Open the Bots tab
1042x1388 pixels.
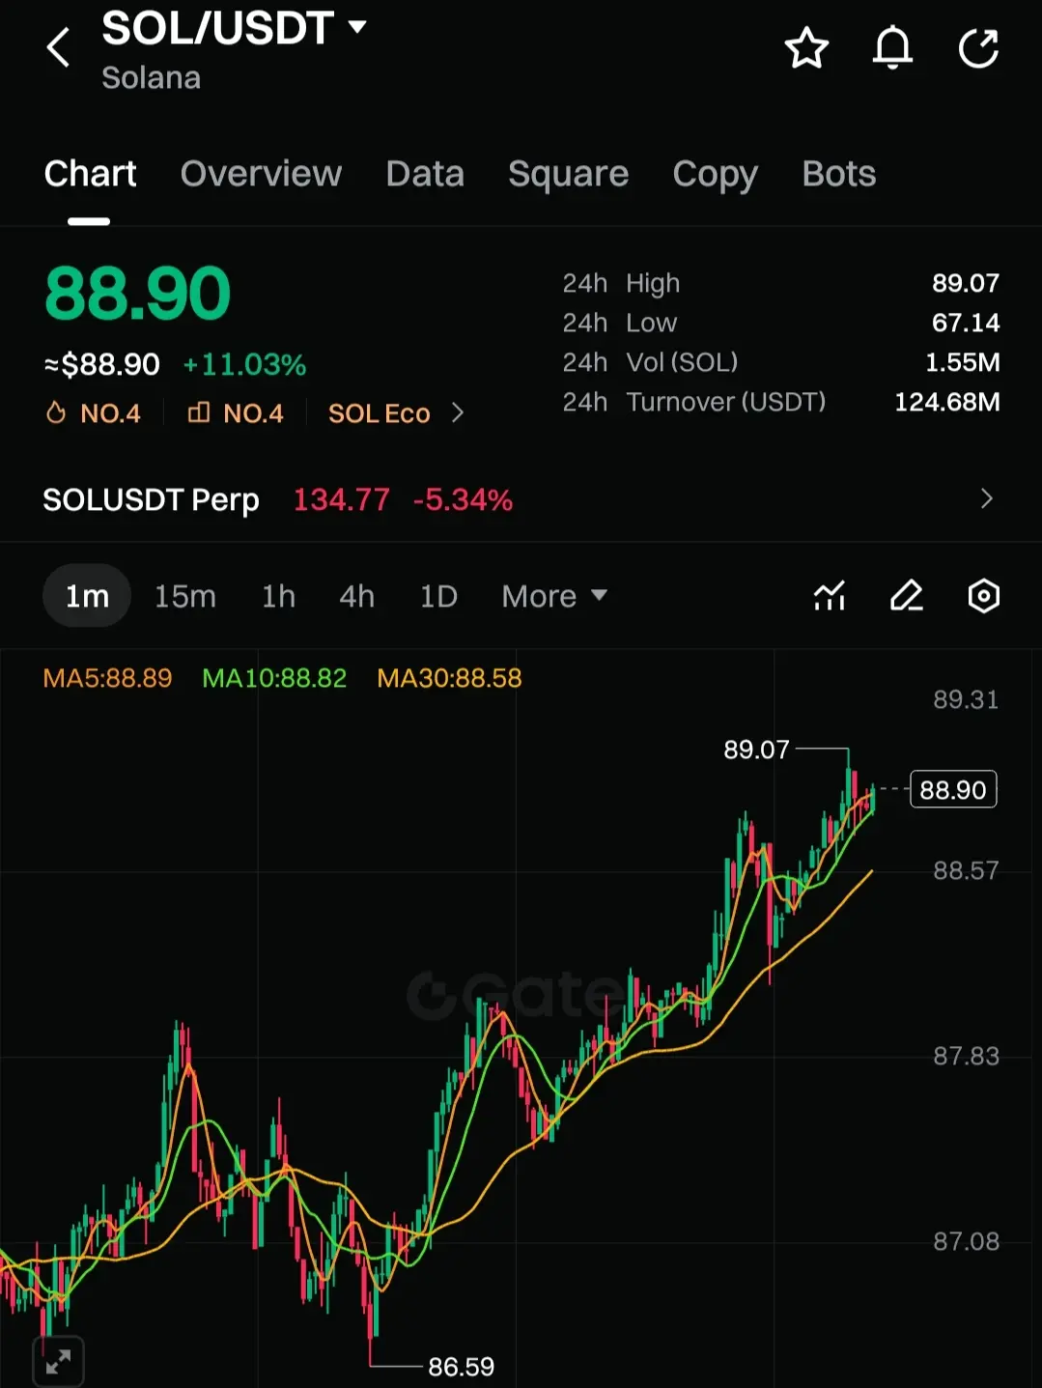pos(838,174)
